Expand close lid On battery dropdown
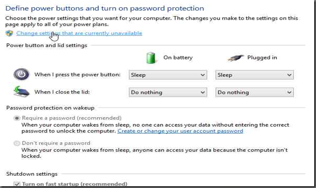The height and width of the screenshot is (188, 316). pos(168,92)
